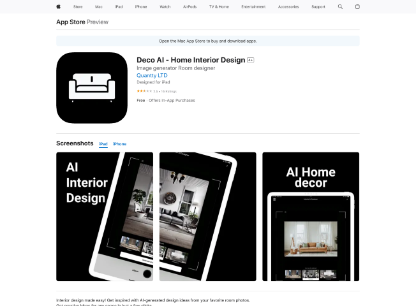The image size is (416, 306).
Task: Open the TV & Home menu item
Action: (219, 7)
